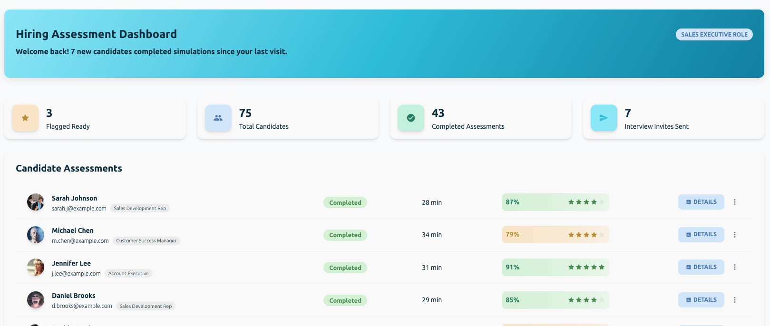The height and width of the screenshot is (326, 770).
Task: Click the Account Executive tag
Action: (128, 273)
